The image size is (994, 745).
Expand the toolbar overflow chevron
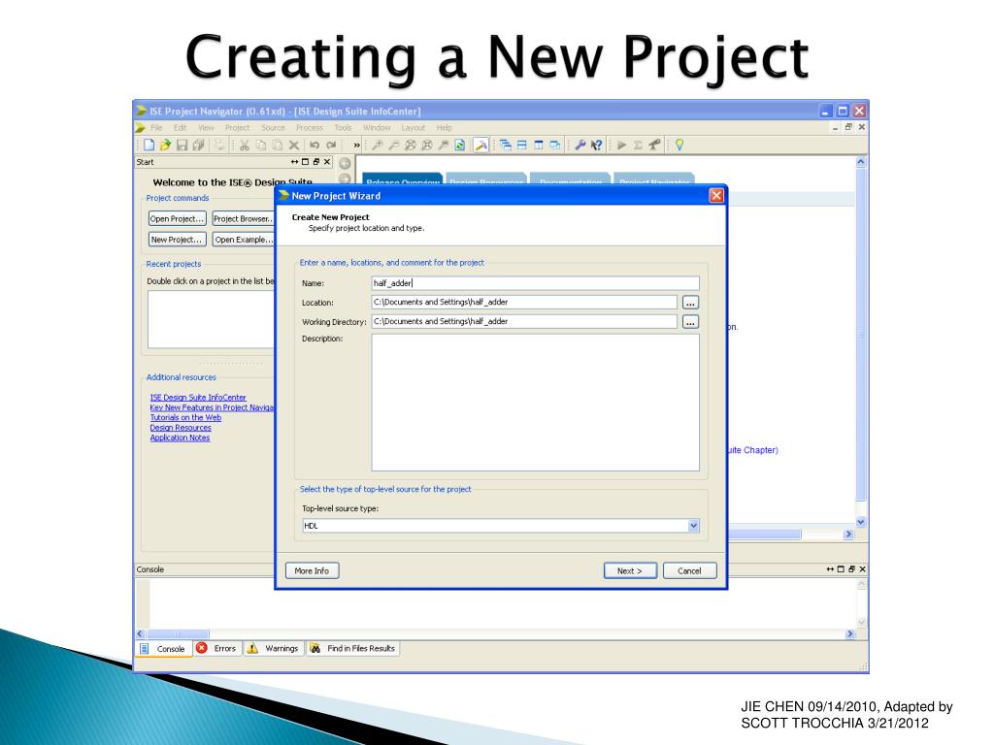click(x=356, y=146)
